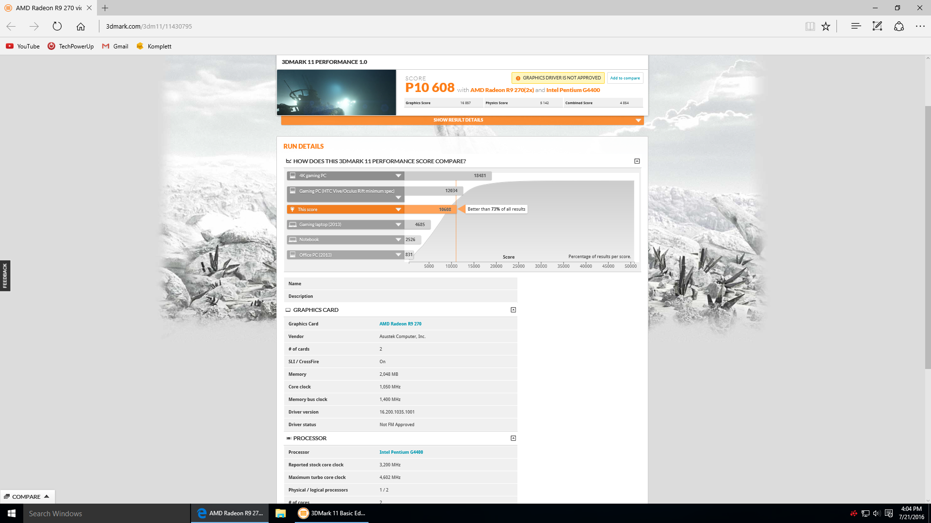Image resolution: width=931 pixels, height=523 pixels.
Task: Reload the page with refresh icon
Action: (57, 26)
